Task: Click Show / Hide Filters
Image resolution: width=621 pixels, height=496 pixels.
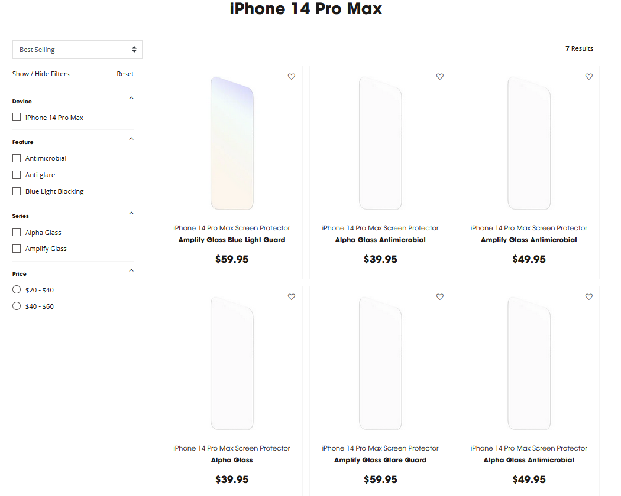Action: pos(40,74)
